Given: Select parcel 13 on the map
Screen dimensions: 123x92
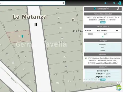Looking at the screenshot, I should pyautogui.click(x=80, y=80).
